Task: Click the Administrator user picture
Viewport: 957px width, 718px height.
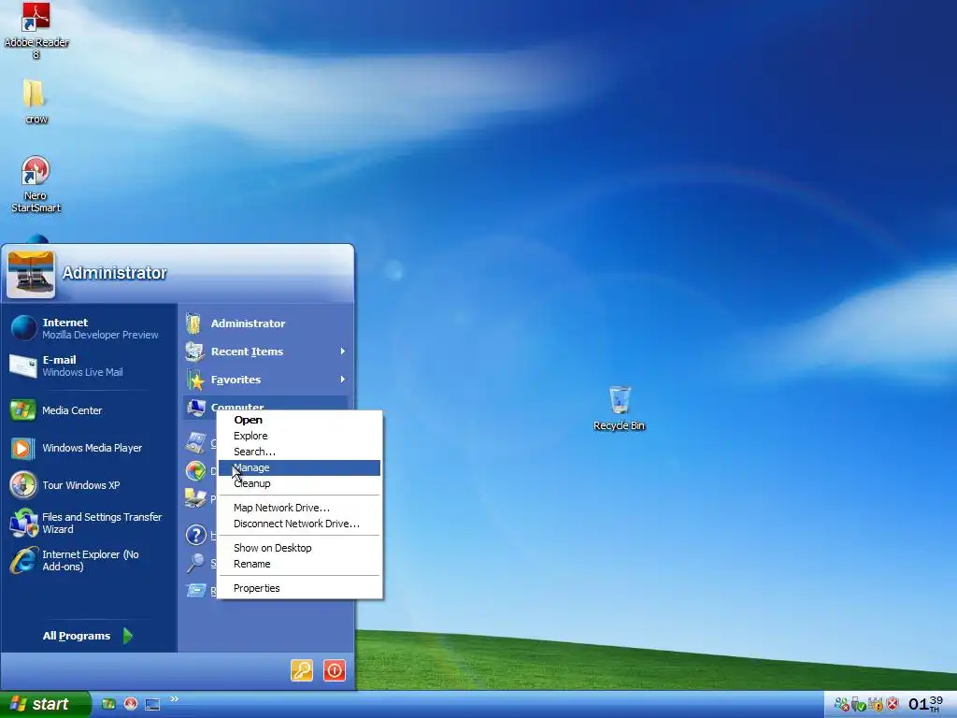Action: pos(31,274)
